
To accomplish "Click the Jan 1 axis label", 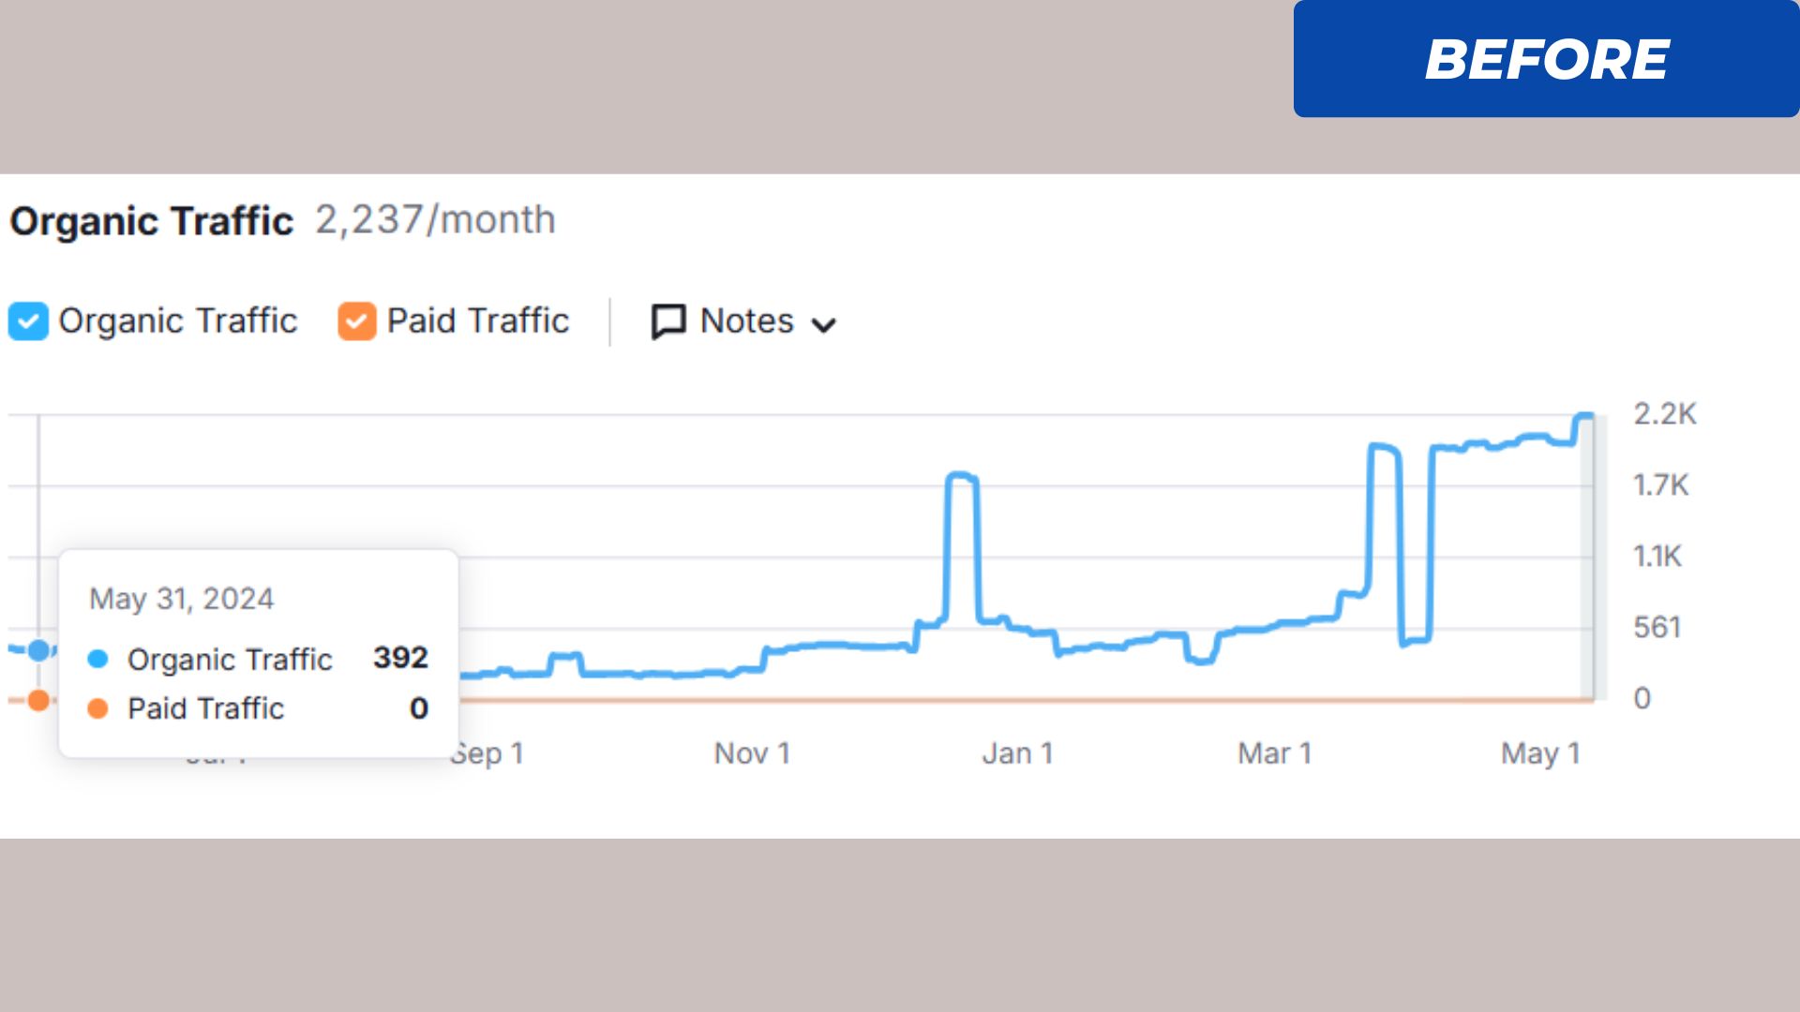I will point(1017,753).
